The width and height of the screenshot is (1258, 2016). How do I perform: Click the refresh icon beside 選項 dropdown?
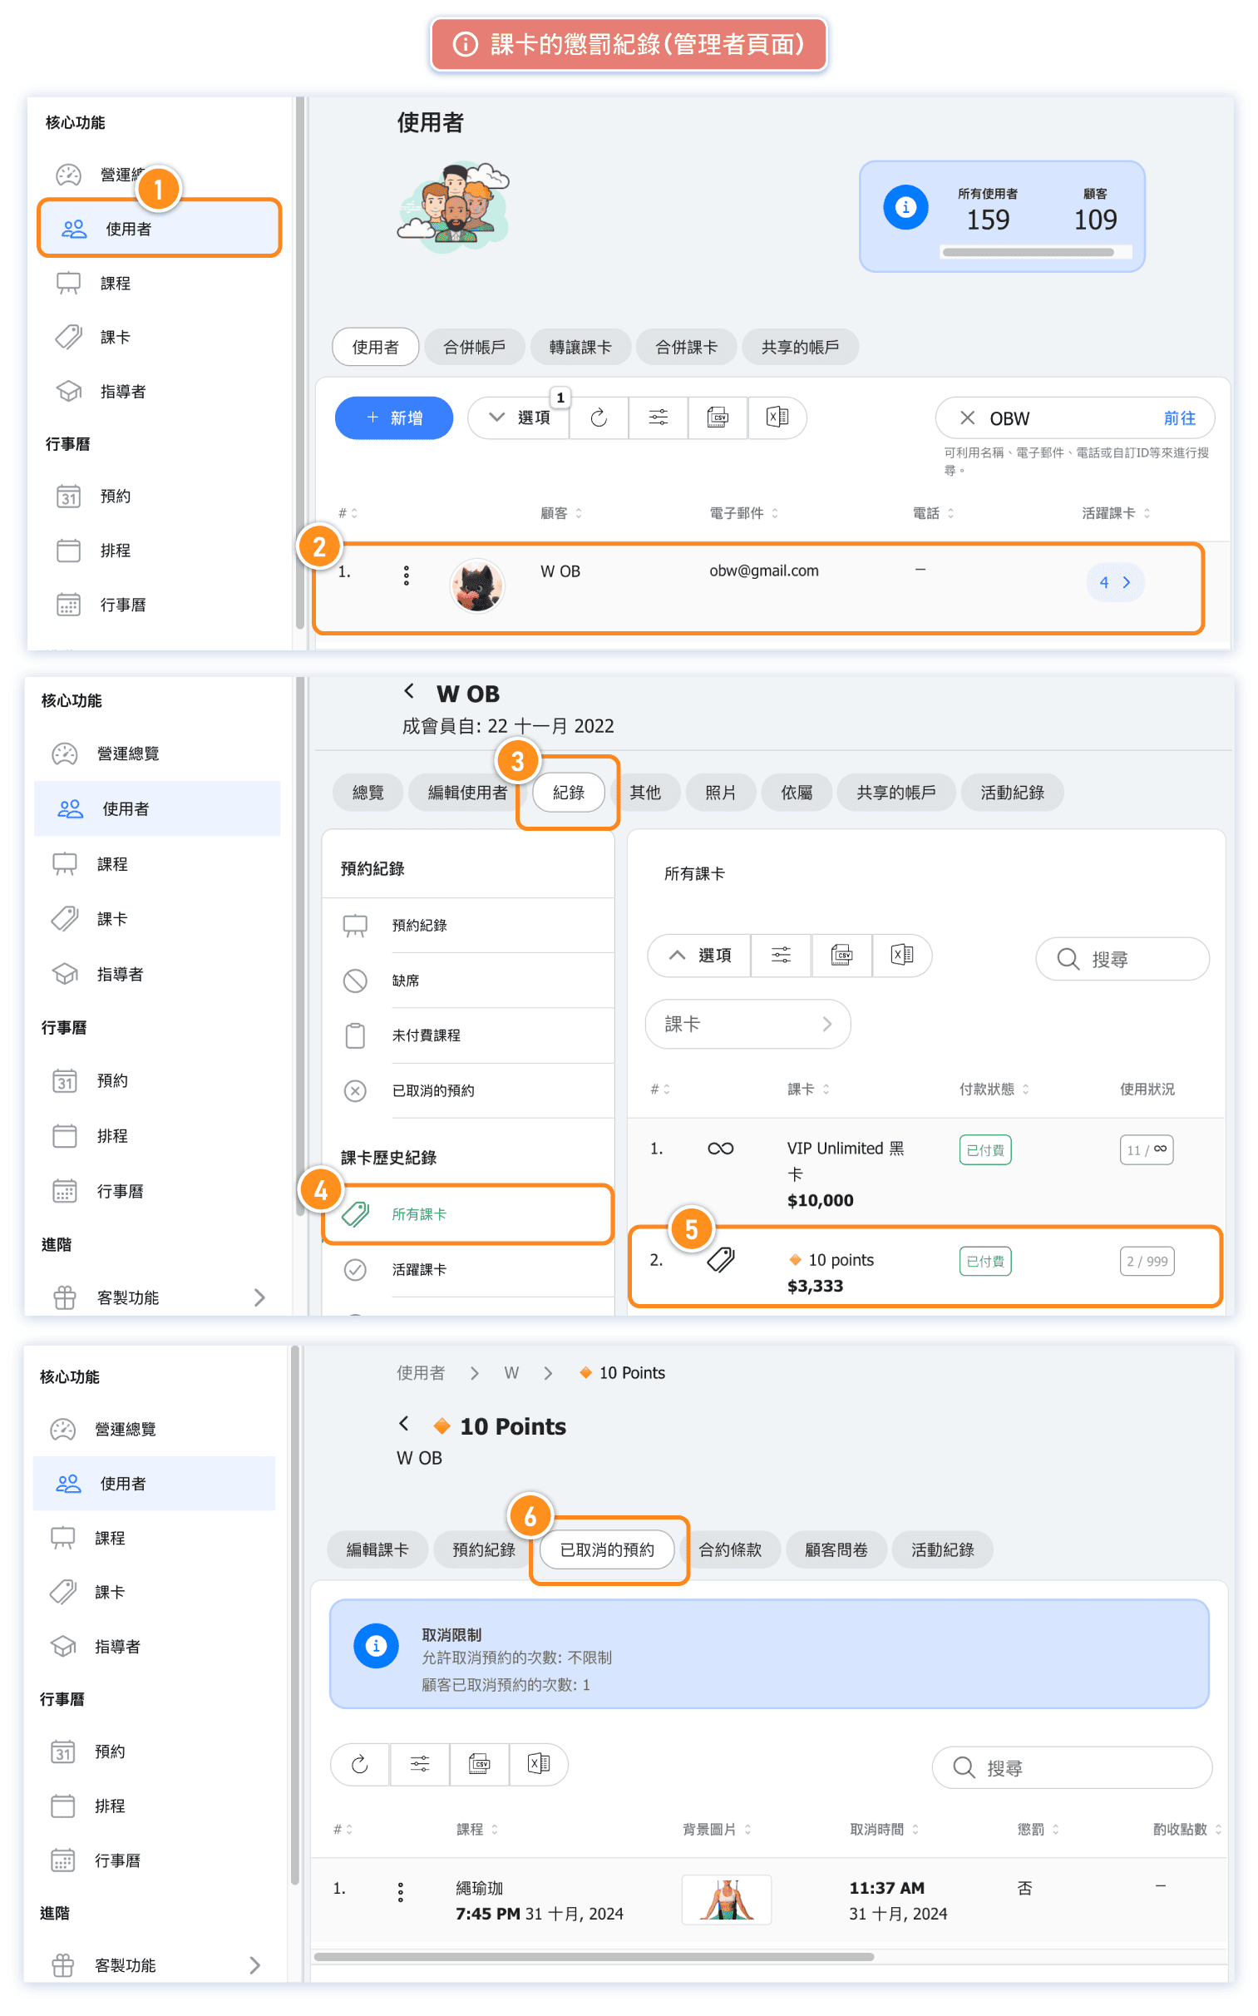598,418
